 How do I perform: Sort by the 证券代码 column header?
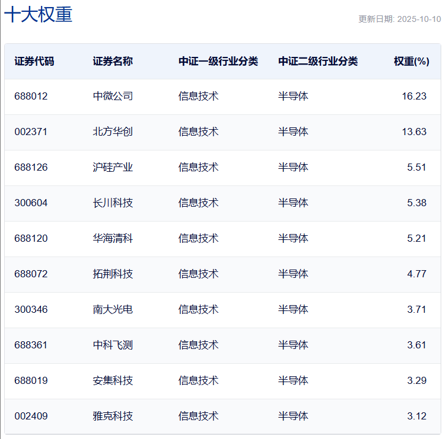[34, 61]
